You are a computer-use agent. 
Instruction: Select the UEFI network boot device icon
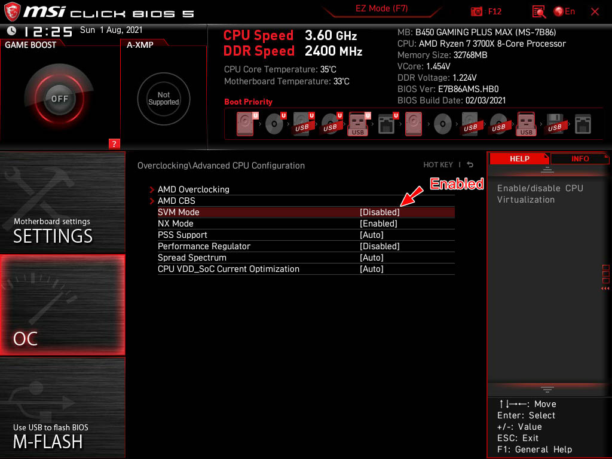pyautogui.click(x=387, y=124)
